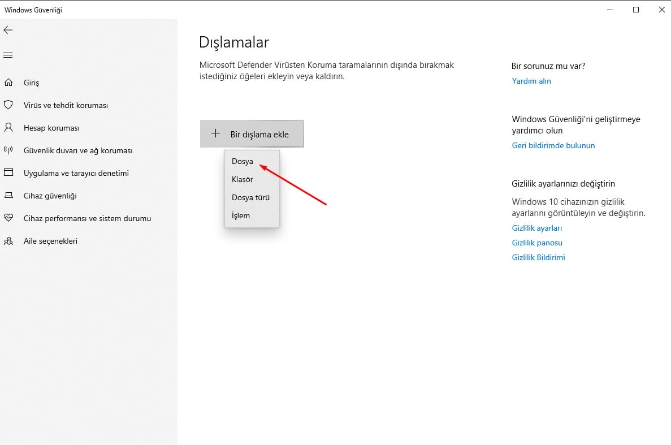Click the back arrow icon
The height and width of the screenshot is (445, 671).
pyautogui.click(x=8, y=30)
